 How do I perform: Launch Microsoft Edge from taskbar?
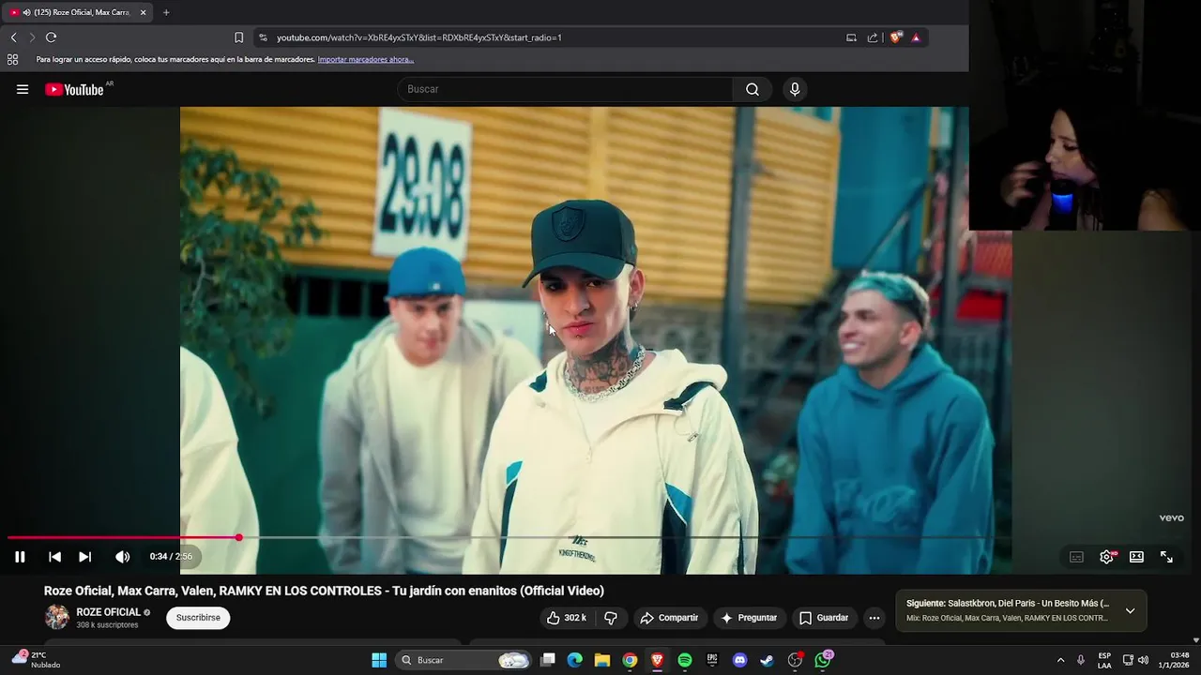click(575, 660)
